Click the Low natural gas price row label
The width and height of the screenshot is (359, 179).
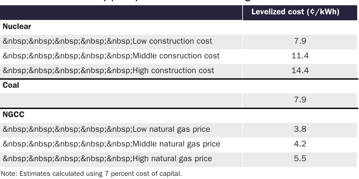coord(106,129)
